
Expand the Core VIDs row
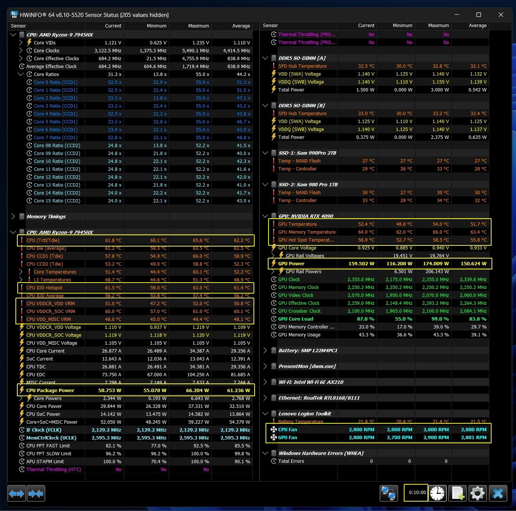(21, 43)
